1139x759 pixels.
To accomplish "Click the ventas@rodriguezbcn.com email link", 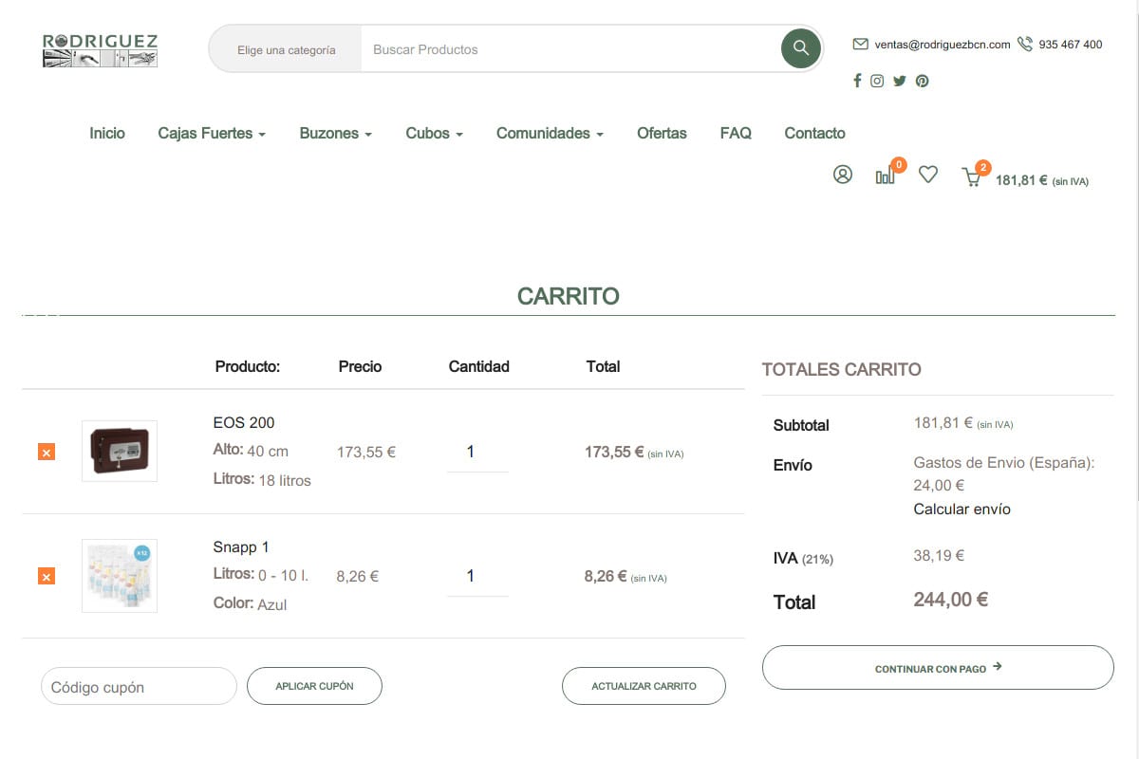I will click(x=943, y=45).
